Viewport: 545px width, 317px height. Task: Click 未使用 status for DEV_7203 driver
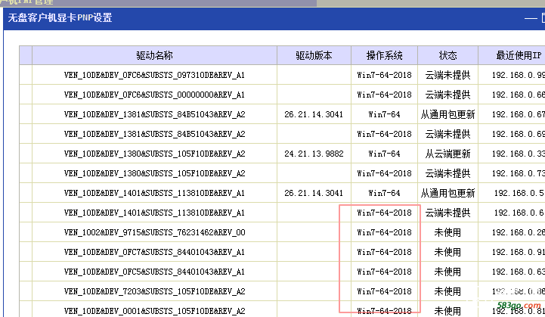click(447, 291)
